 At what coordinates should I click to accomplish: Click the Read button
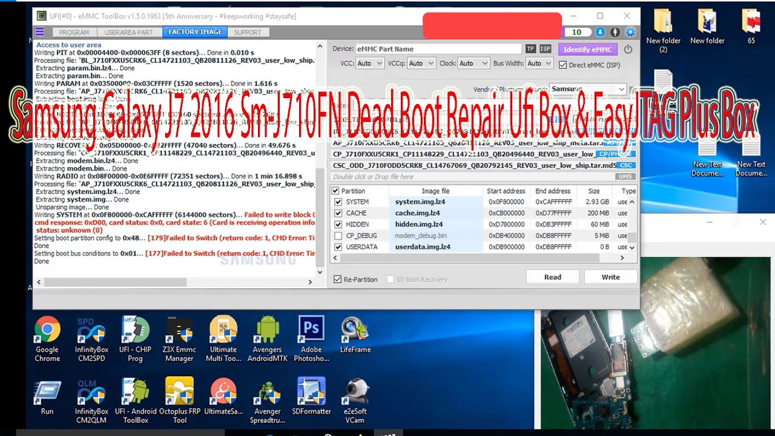pos(553,277)
